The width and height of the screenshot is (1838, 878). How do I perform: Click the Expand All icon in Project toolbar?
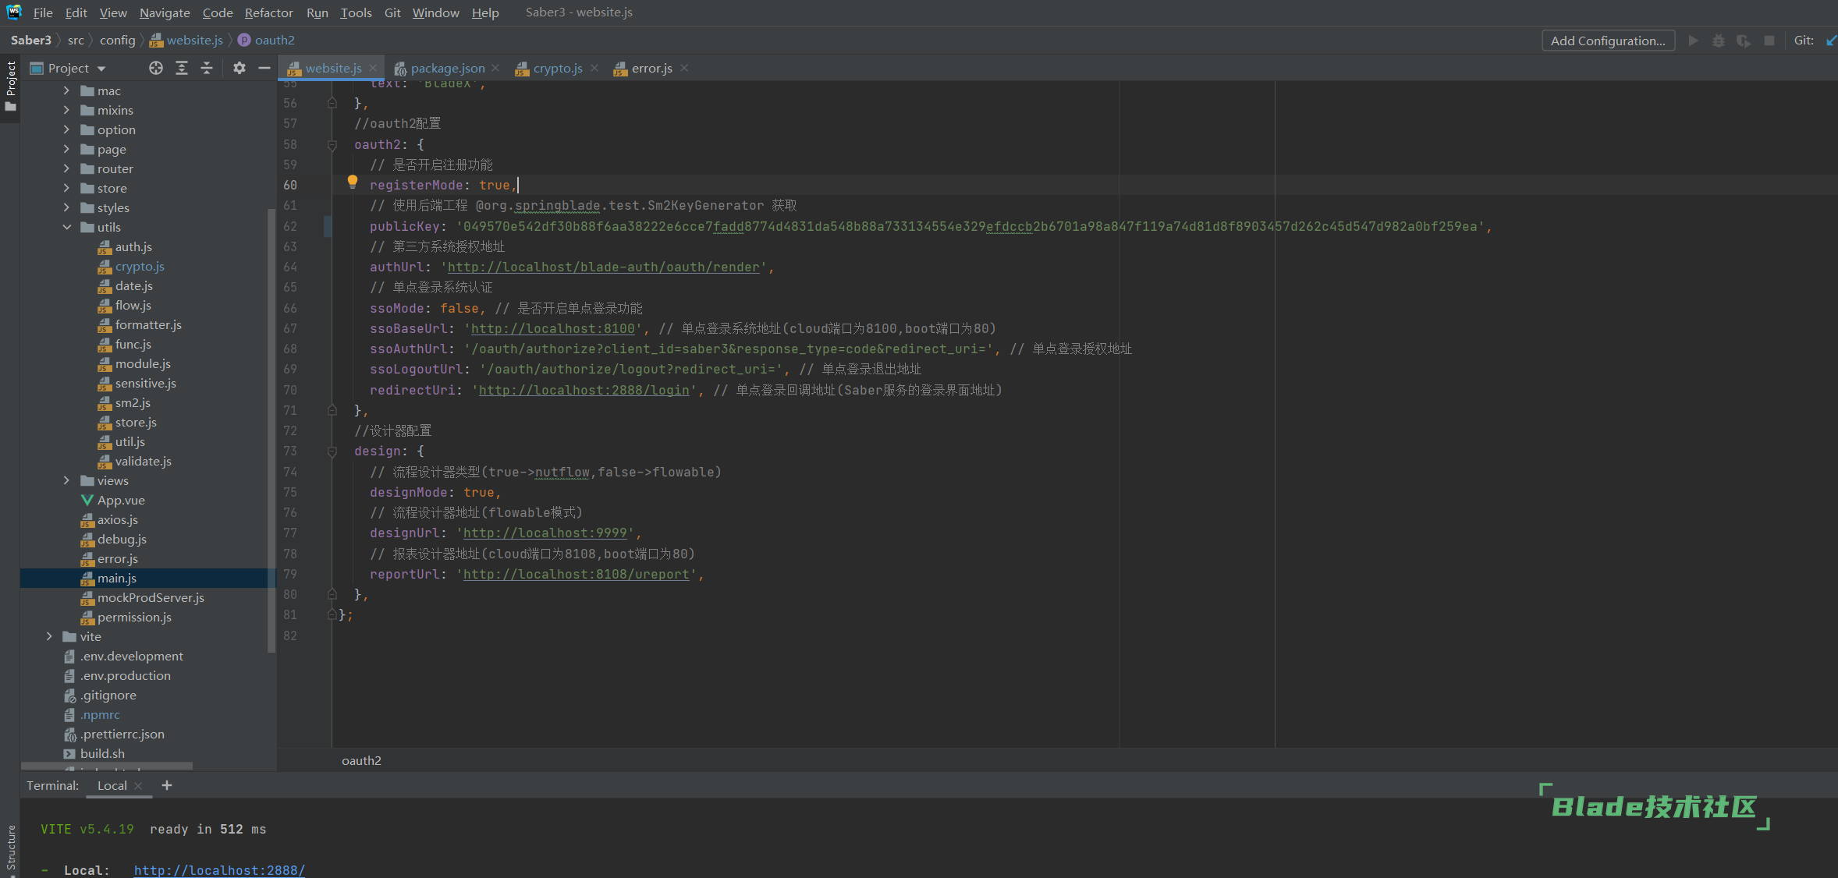[182, 69]
